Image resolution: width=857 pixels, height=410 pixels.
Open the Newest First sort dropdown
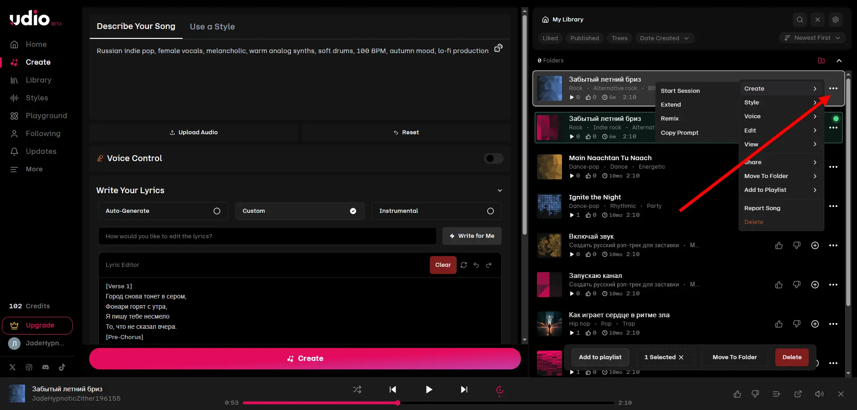(x=812, y=38)
